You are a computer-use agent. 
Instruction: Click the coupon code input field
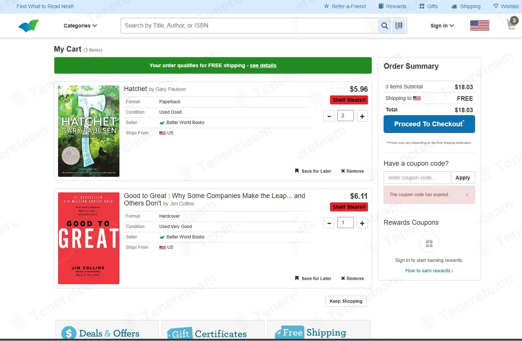(x=417, y=178)
